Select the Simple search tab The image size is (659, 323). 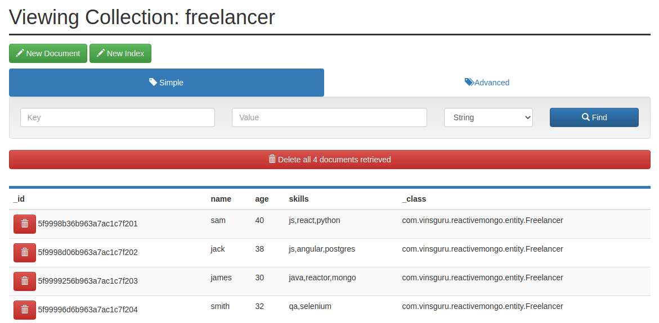point(167,83)
